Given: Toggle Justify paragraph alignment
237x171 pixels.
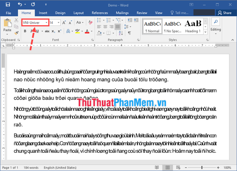Looking at the screenshot, I should (x=117, y=26).
